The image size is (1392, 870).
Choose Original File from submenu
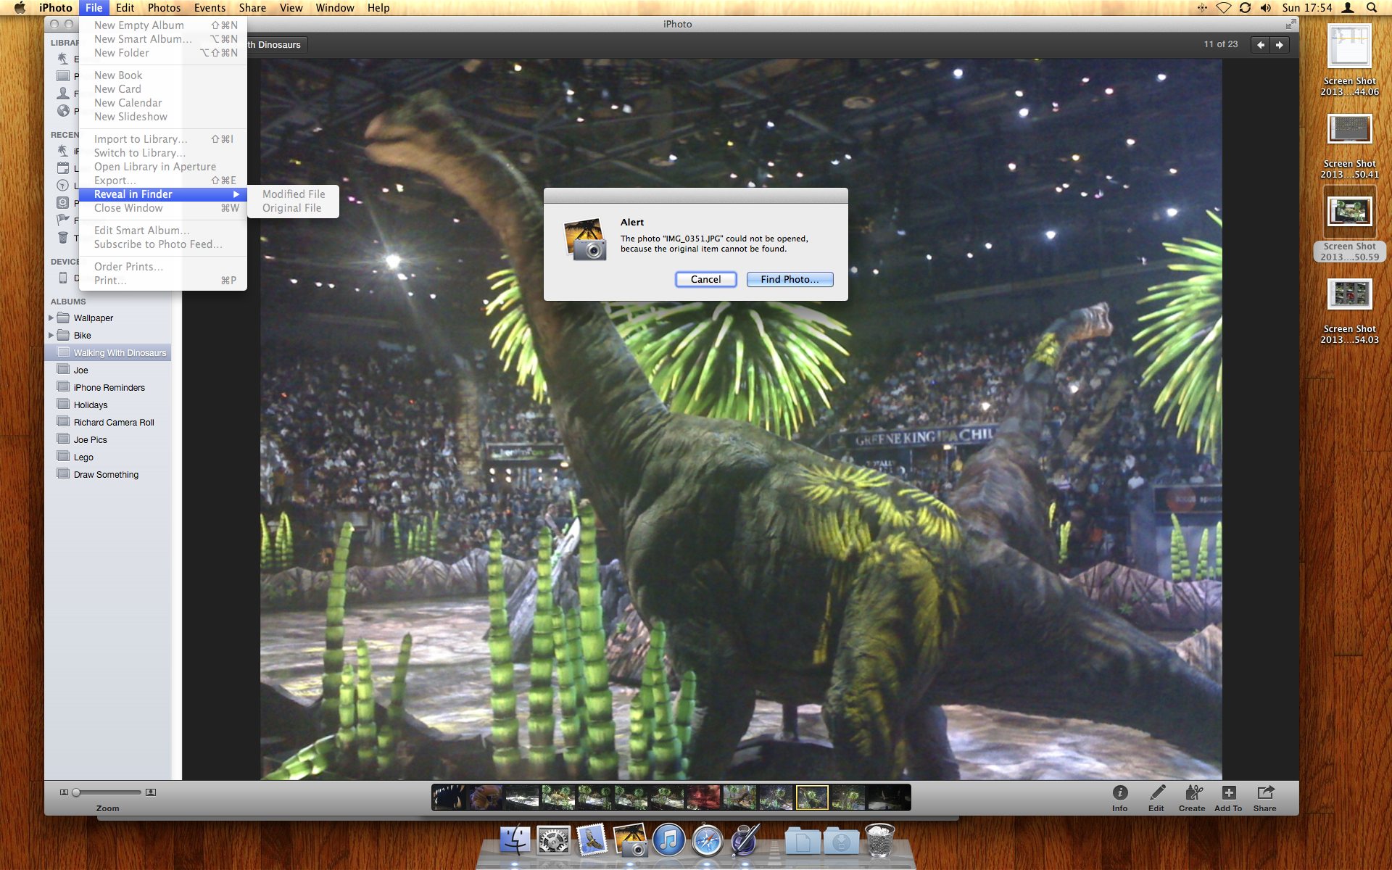[292, 208]
